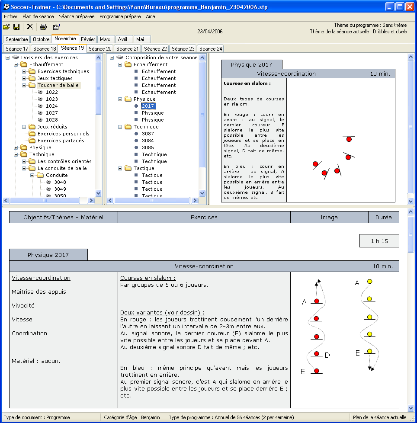Click the soccer ball icon beside exercise 1023
The width and height of the screenshot is (417, 423).
(x=40, y=99)
